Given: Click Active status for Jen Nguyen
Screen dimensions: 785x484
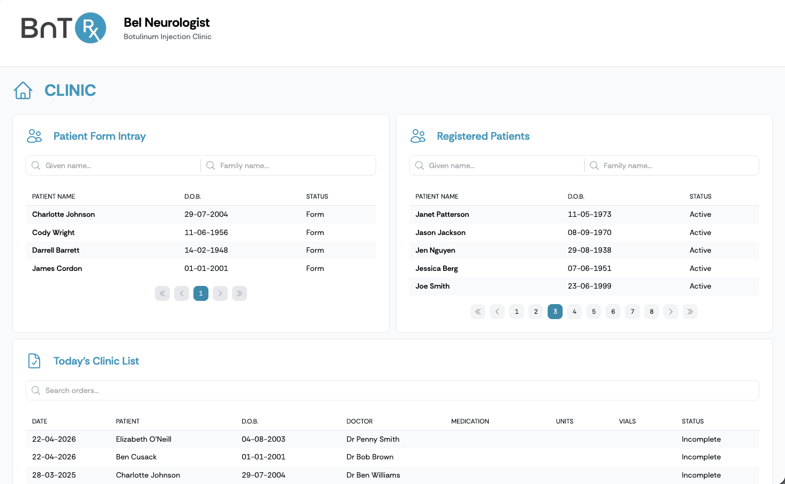Looking at the screenshot, I should coord(700,250).
